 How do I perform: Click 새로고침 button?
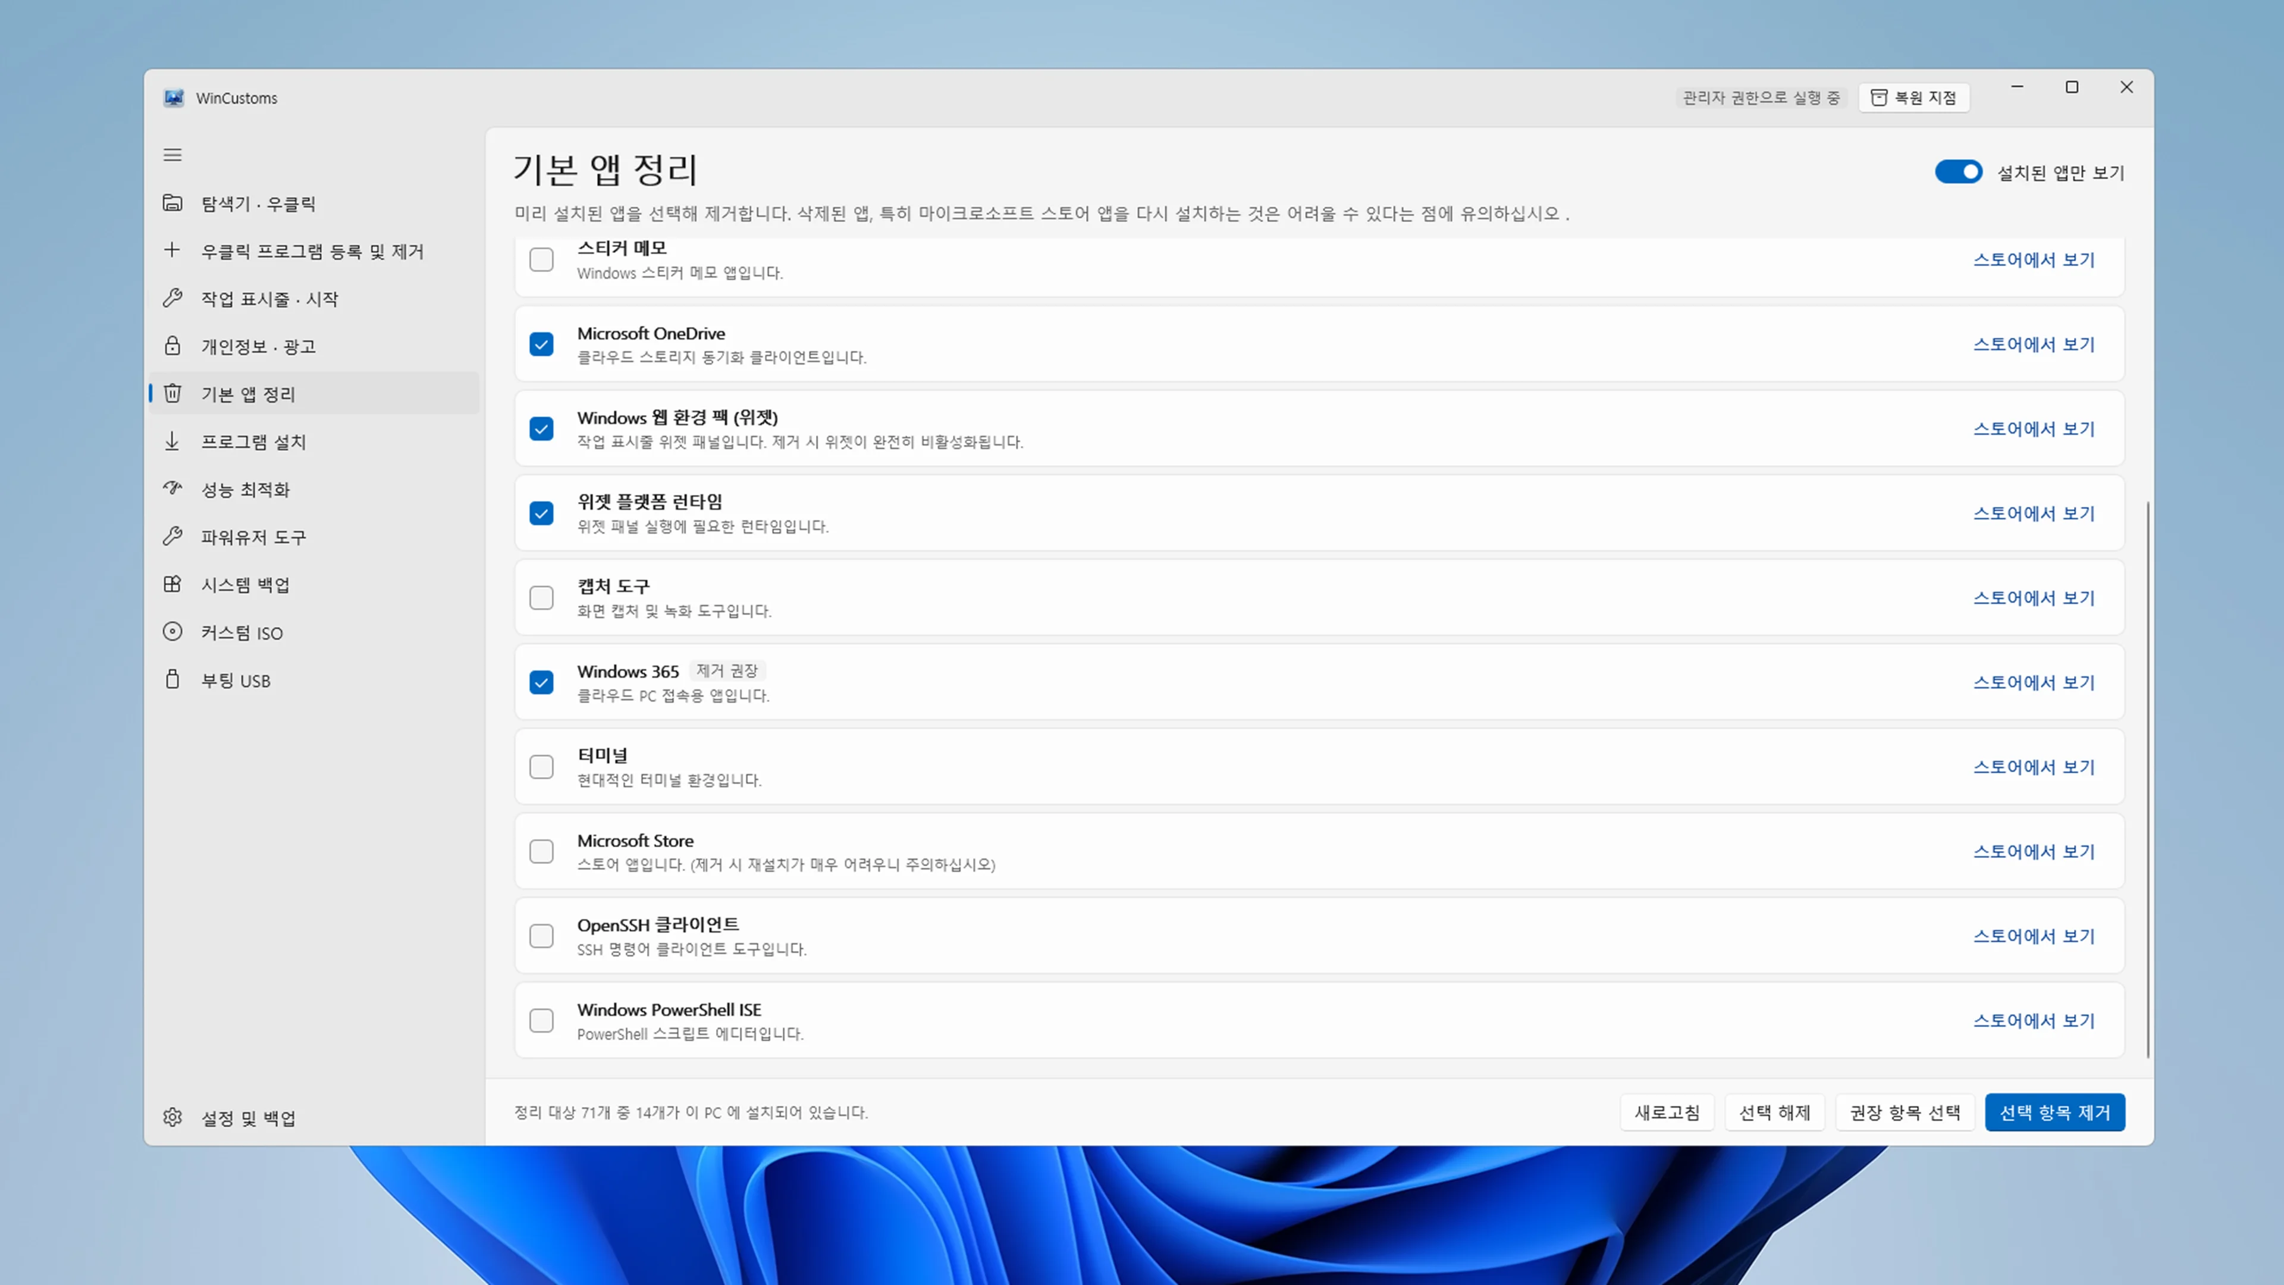tap(1667, 1112)
